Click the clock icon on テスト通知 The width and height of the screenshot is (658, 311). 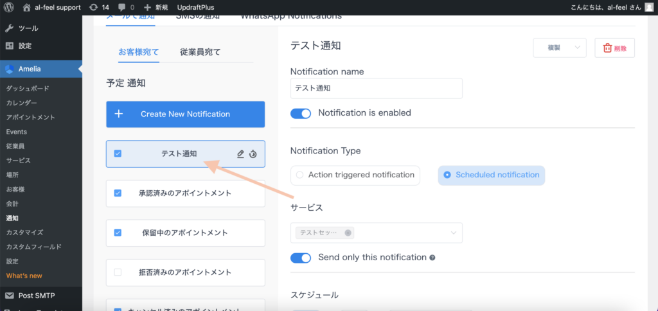click(x=253, y=154)
